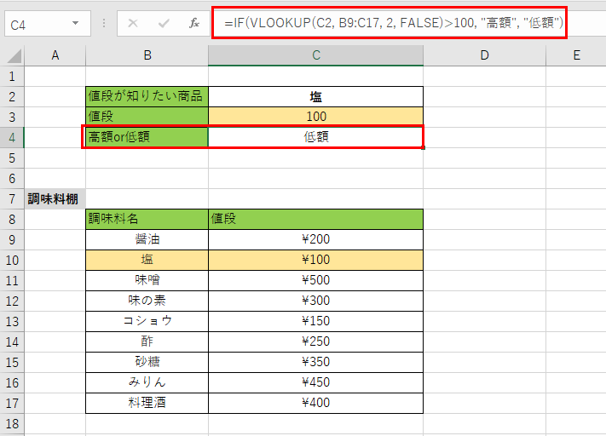Select row 4 header
Screen dimensions: 606x436
[x=12, y=137]
